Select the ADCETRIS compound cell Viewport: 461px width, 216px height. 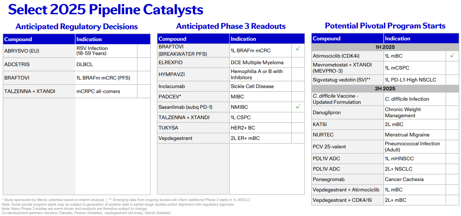point(39,64)
